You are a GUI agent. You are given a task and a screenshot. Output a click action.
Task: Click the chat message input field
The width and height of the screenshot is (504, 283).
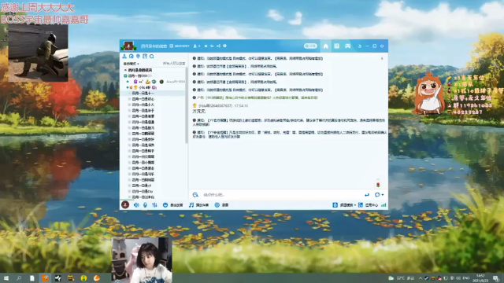(x=281, y=195)
